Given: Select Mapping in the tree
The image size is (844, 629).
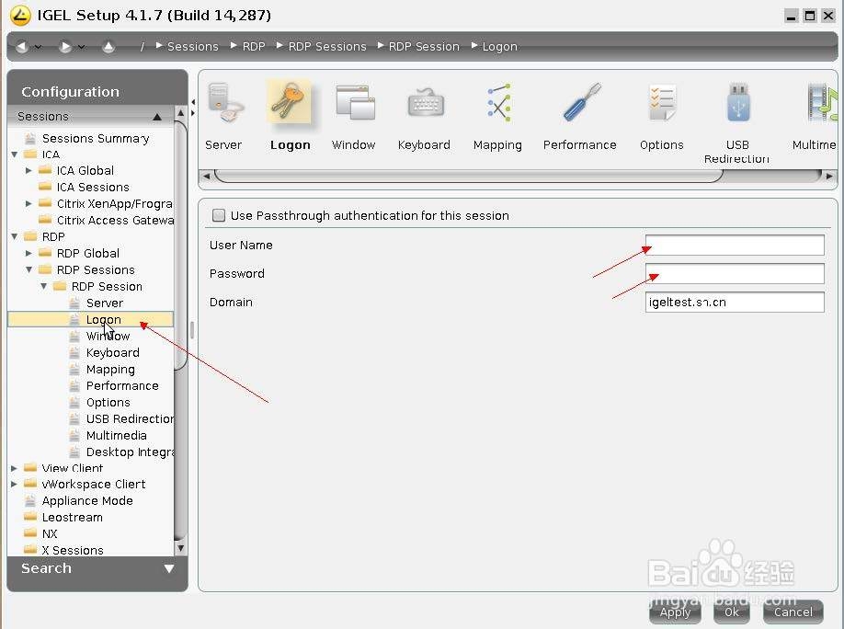Looking at the screenshot, I should [110, 370].
